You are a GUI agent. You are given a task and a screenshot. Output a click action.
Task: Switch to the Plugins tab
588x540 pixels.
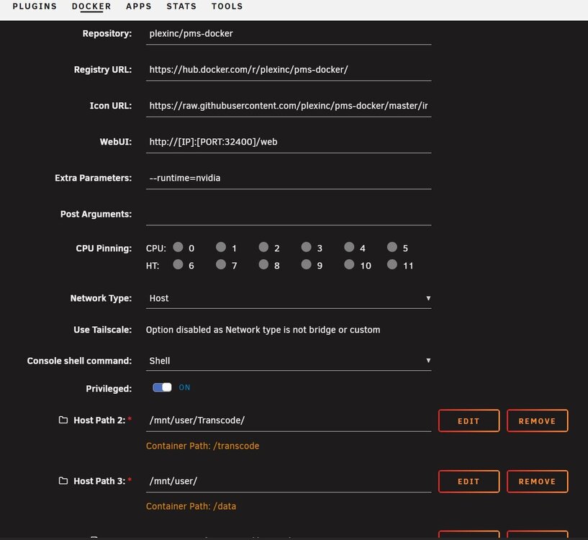pyautogui.click(x=35, y=6)
